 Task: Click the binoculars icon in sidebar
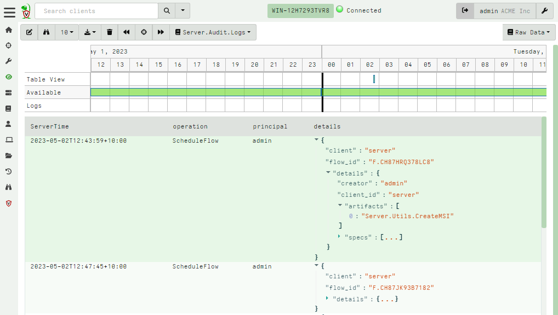(9, 187)
